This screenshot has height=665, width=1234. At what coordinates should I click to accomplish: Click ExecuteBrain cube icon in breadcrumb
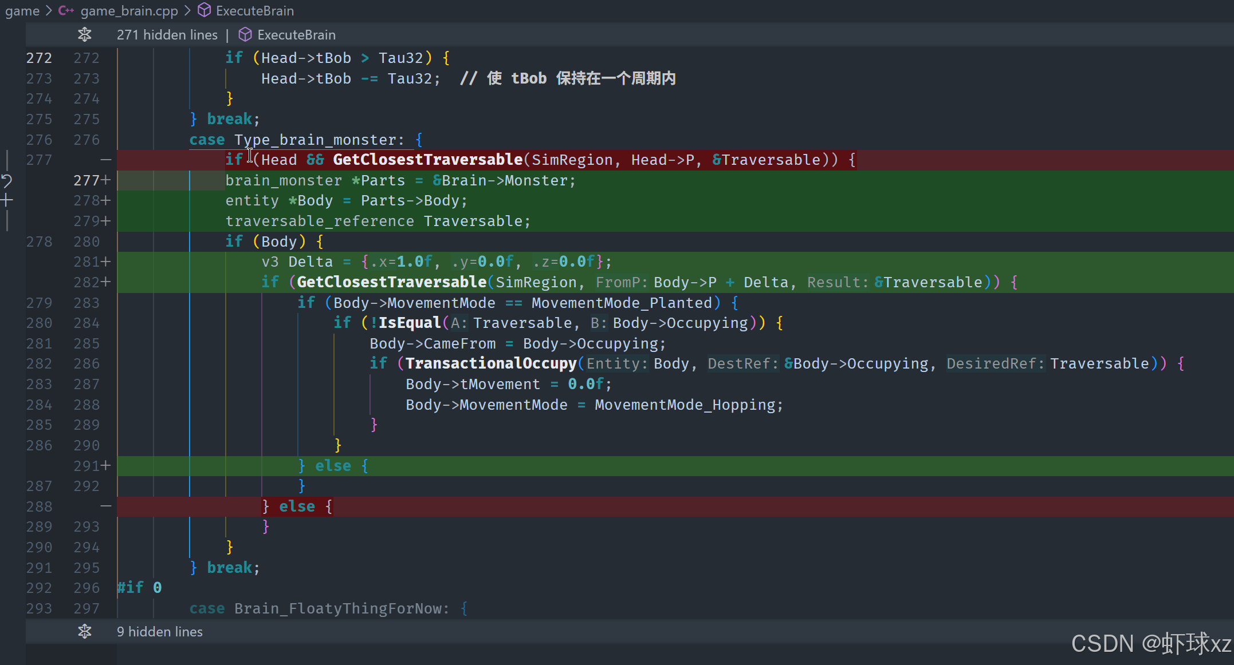pos(204,10)
